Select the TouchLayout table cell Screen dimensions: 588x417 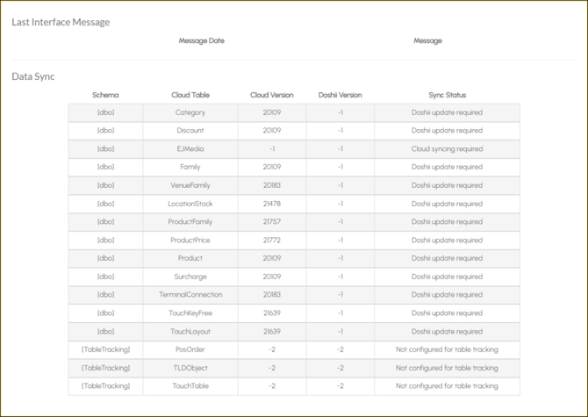190,332
